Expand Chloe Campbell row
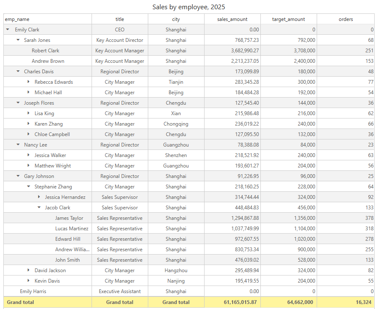The height and width of the screenshot is (309, 378). click(29, 134)
